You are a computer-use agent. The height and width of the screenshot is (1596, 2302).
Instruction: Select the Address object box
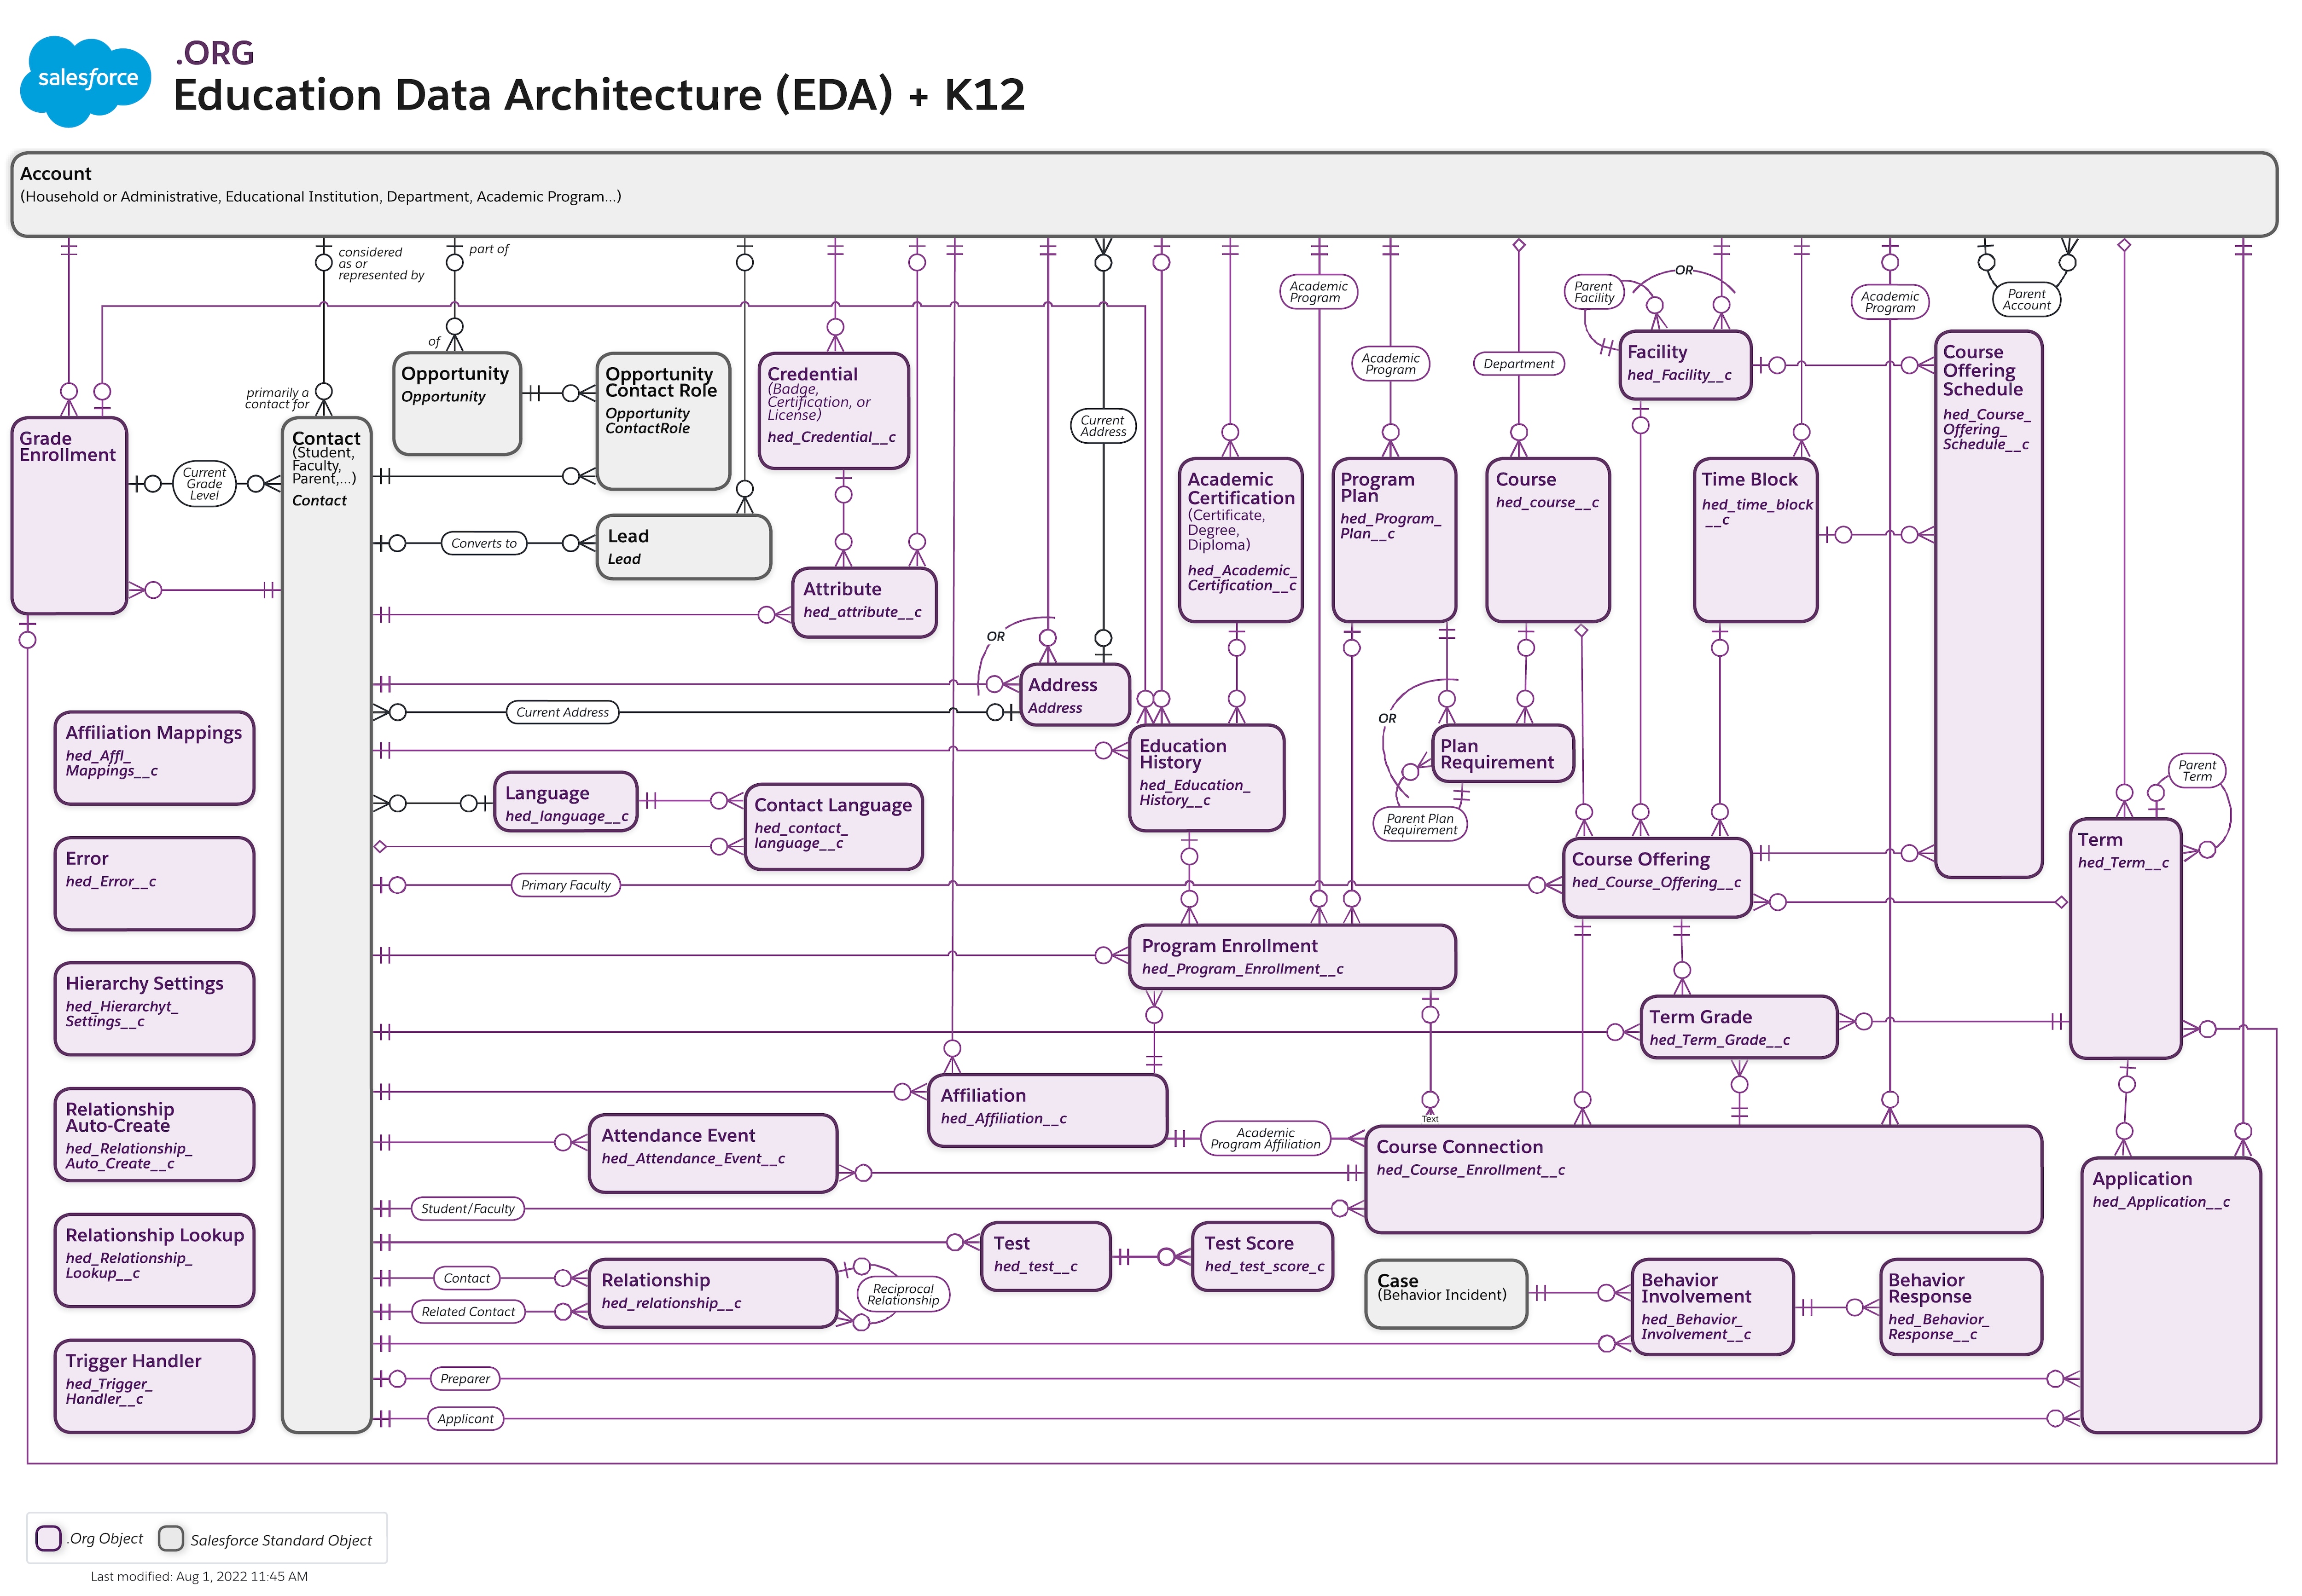1075,695
